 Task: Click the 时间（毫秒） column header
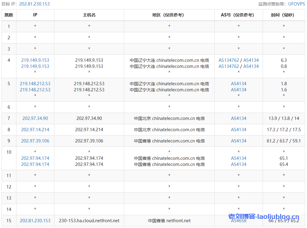284,15
